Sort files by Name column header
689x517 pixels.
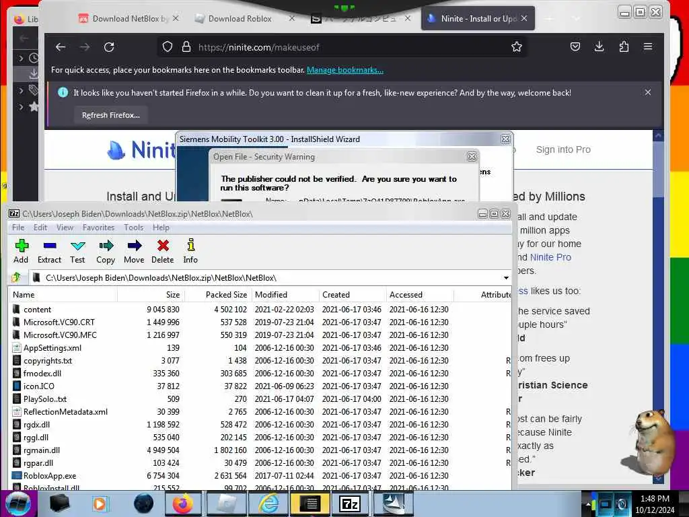pyautogui.click(x=63, y=295)
